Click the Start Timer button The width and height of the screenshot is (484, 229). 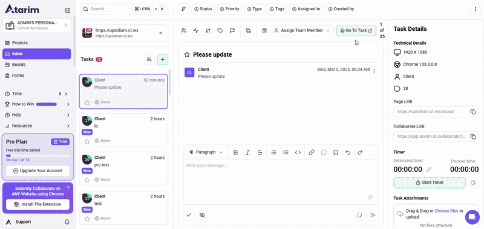click(430, 182)
